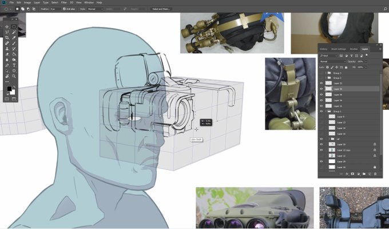The height and width of the screenshot is (229, 389).
Task: Switch to the History tab
Action: point(324,49)
